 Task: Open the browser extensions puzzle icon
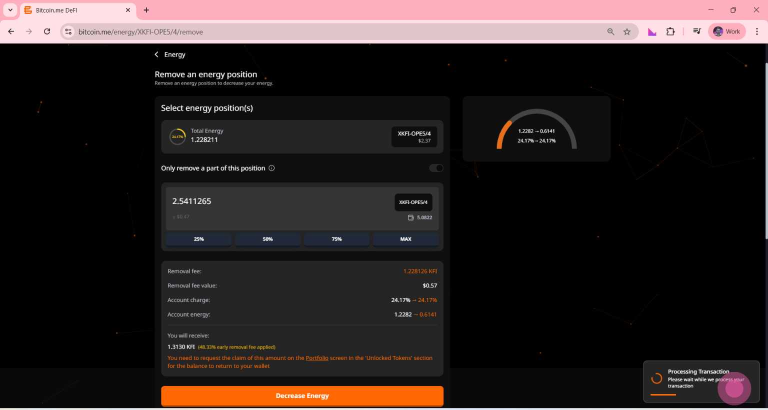click(670, 31)
